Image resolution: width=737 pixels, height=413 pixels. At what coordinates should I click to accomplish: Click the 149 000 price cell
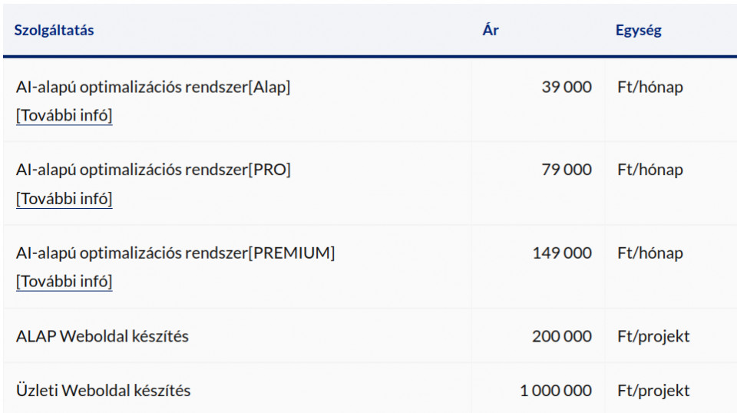coord(562,253)
